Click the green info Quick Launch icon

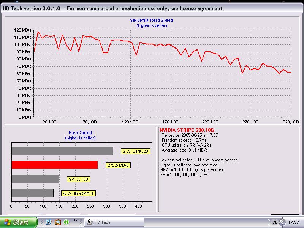66,222
